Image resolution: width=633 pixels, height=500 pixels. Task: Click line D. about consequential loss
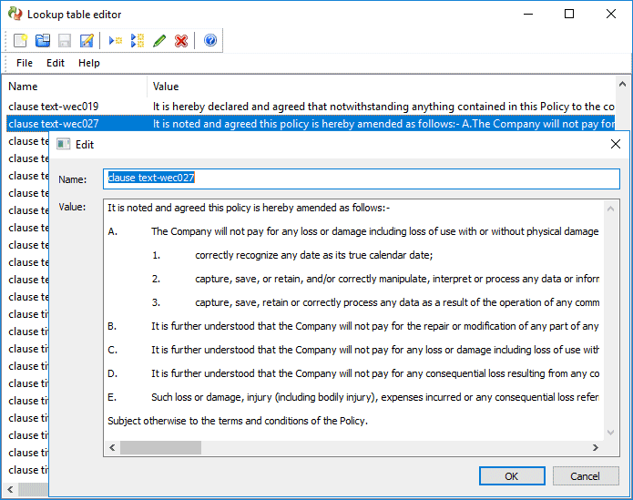[353, 373]
